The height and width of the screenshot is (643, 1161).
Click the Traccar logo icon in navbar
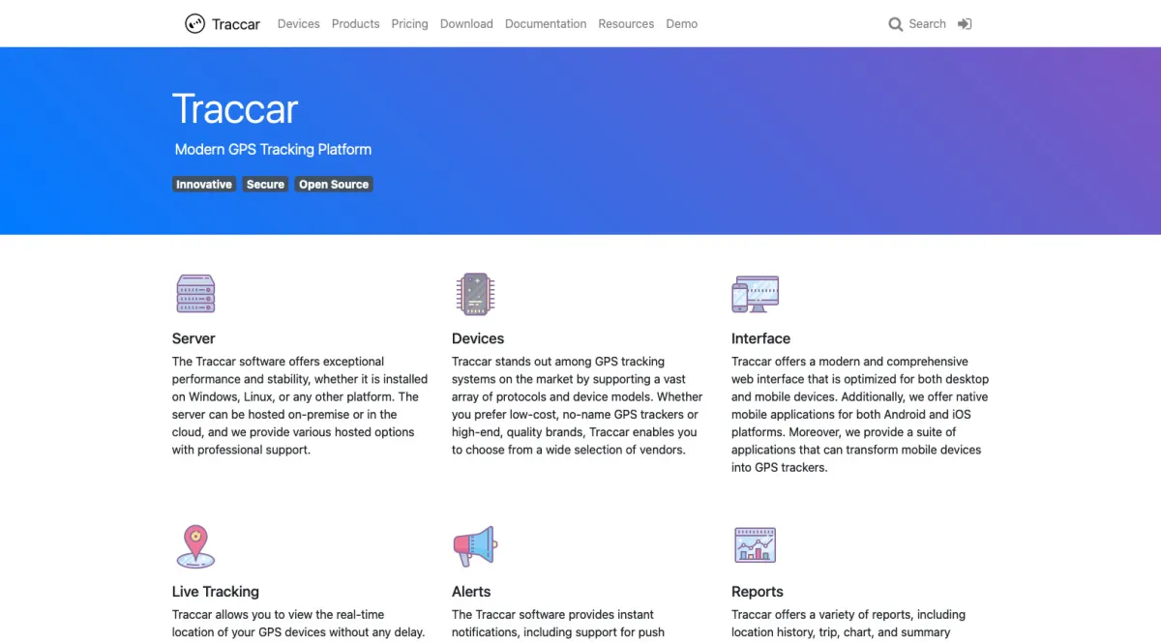[x=194, y=23]
